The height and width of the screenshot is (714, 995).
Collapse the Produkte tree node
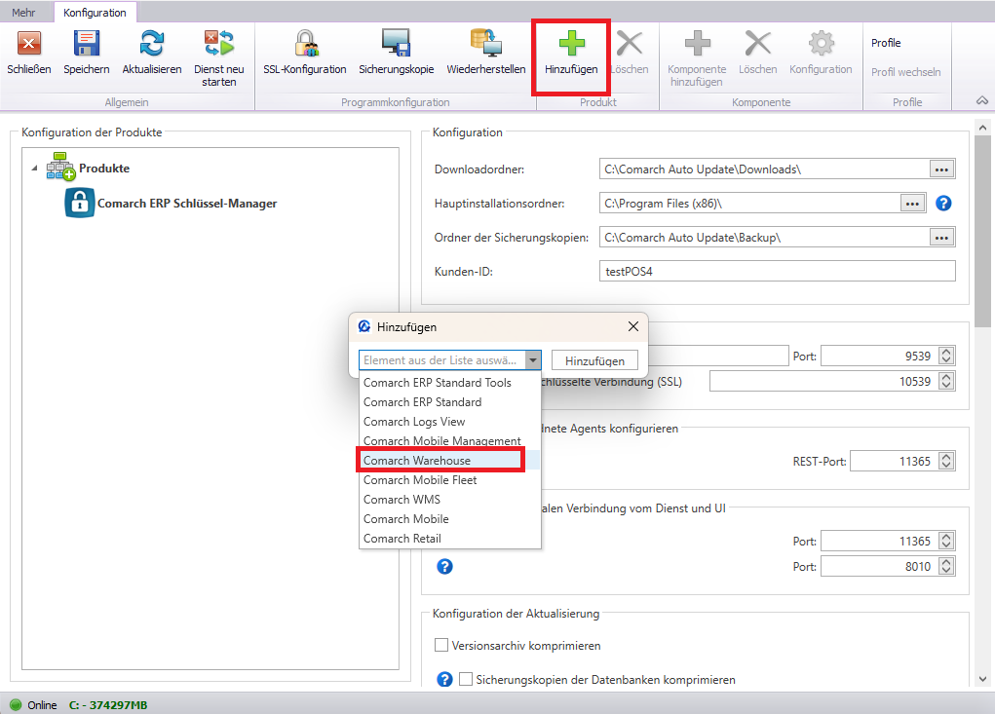[x=34, y=169]
